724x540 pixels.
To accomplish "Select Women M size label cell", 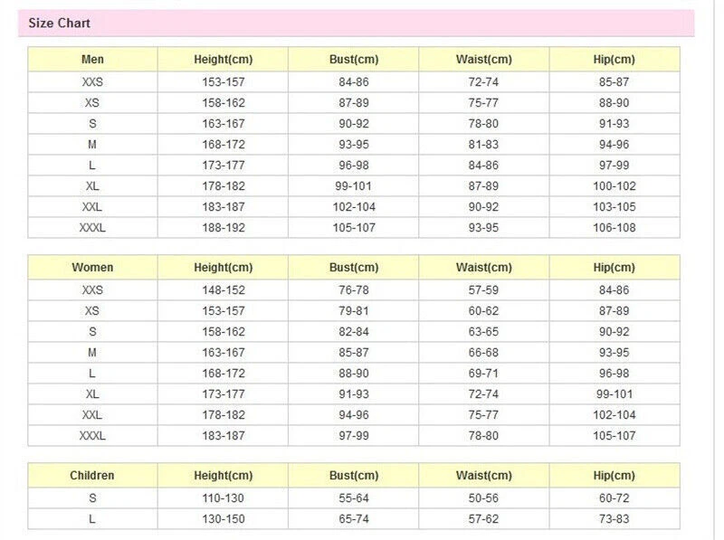I will pyautogui.click(x=92, y=353).
